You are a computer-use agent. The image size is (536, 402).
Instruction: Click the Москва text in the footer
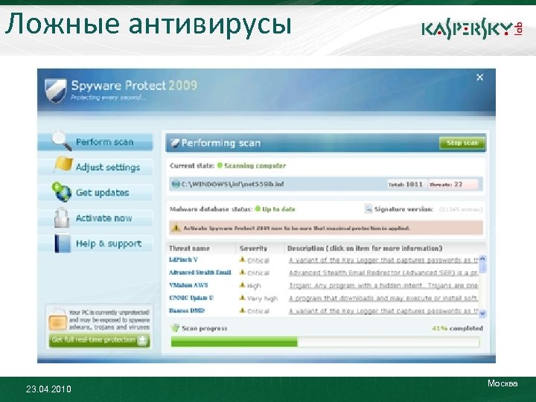pyautogui.click(x=502, y=383)
